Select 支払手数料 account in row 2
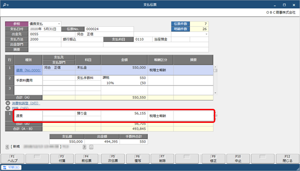Viewport: 300px width, 171px height. (x=88, y=78)
